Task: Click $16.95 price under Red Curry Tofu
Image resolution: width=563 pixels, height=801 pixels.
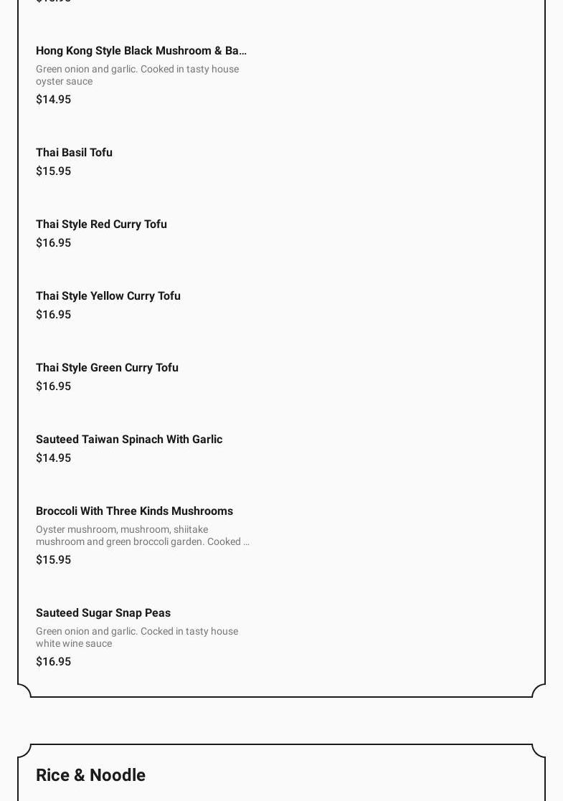Action: point(53,243)
